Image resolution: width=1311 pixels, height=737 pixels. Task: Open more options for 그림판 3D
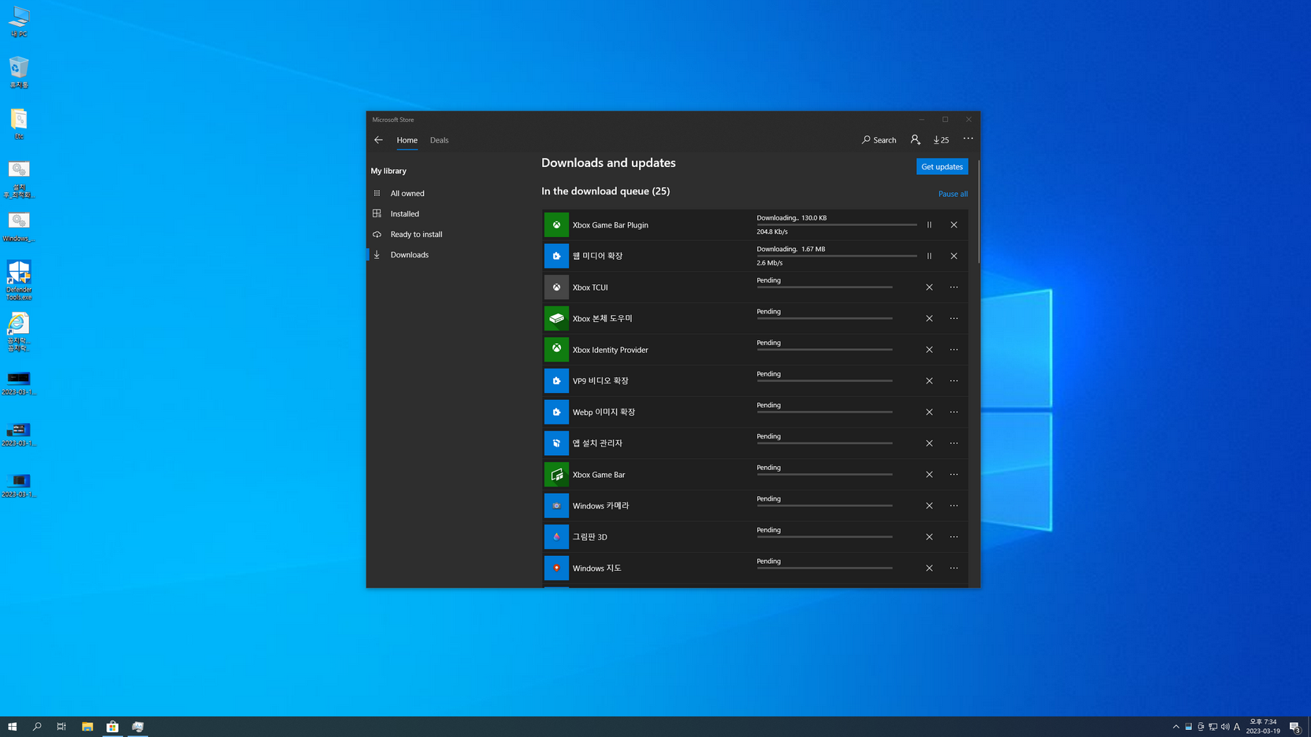click(x=954, y=537)
